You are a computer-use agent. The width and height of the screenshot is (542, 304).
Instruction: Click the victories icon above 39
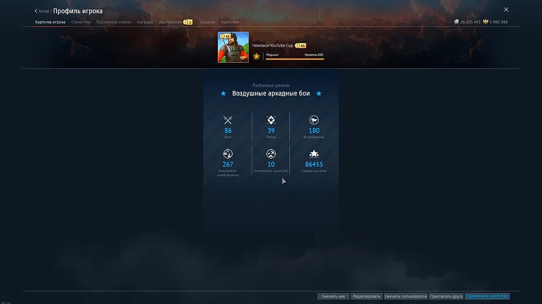coord(271,120)
